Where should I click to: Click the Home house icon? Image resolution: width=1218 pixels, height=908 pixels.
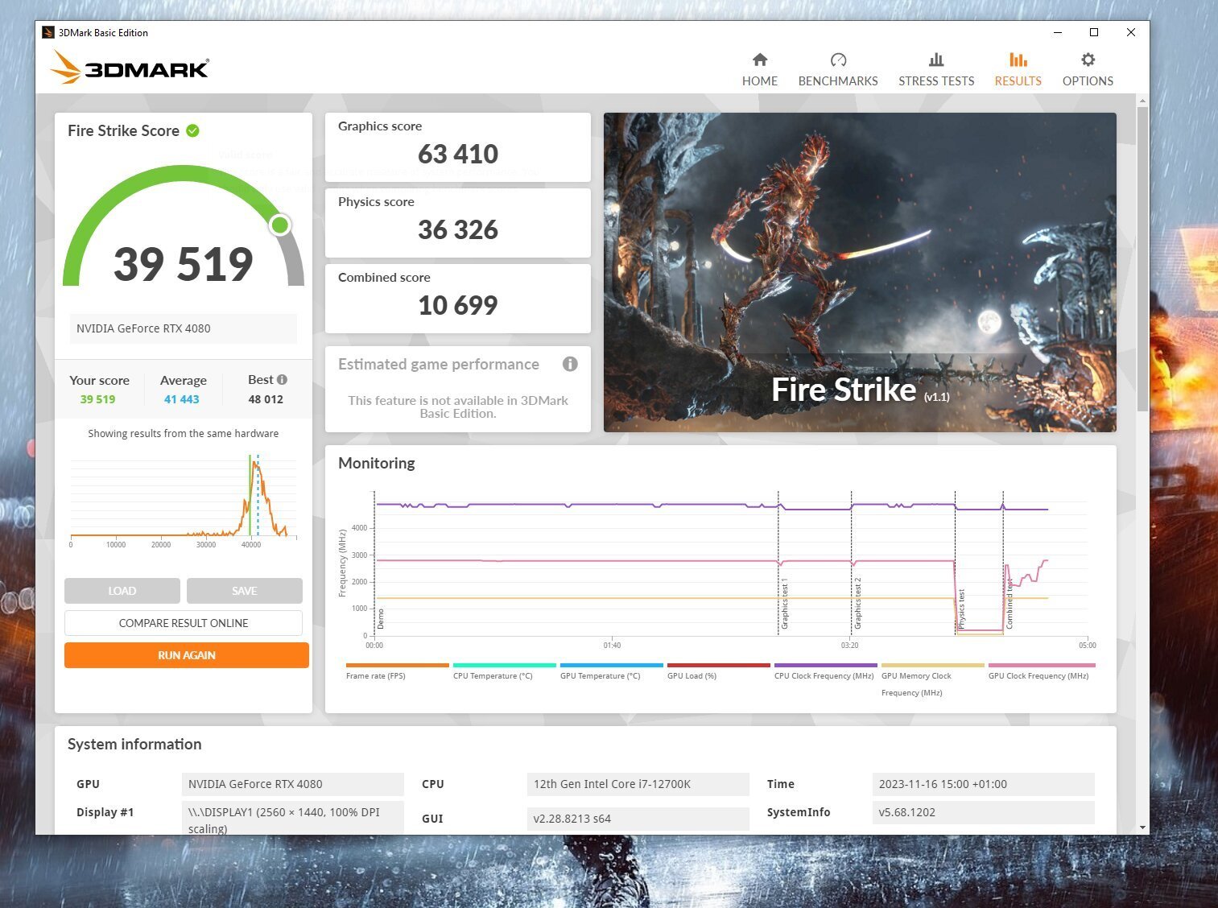[x=760, y=60]
